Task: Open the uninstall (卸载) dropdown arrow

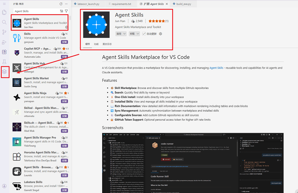Action: (x=138, y=34)
